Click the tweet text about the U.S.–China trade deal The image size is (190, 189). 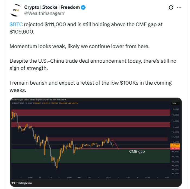(93, 65)
